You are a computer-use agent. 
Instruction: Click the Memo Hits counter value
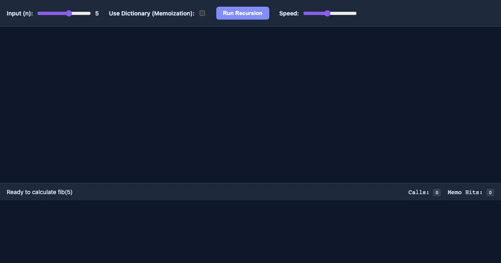pos(490,192)
